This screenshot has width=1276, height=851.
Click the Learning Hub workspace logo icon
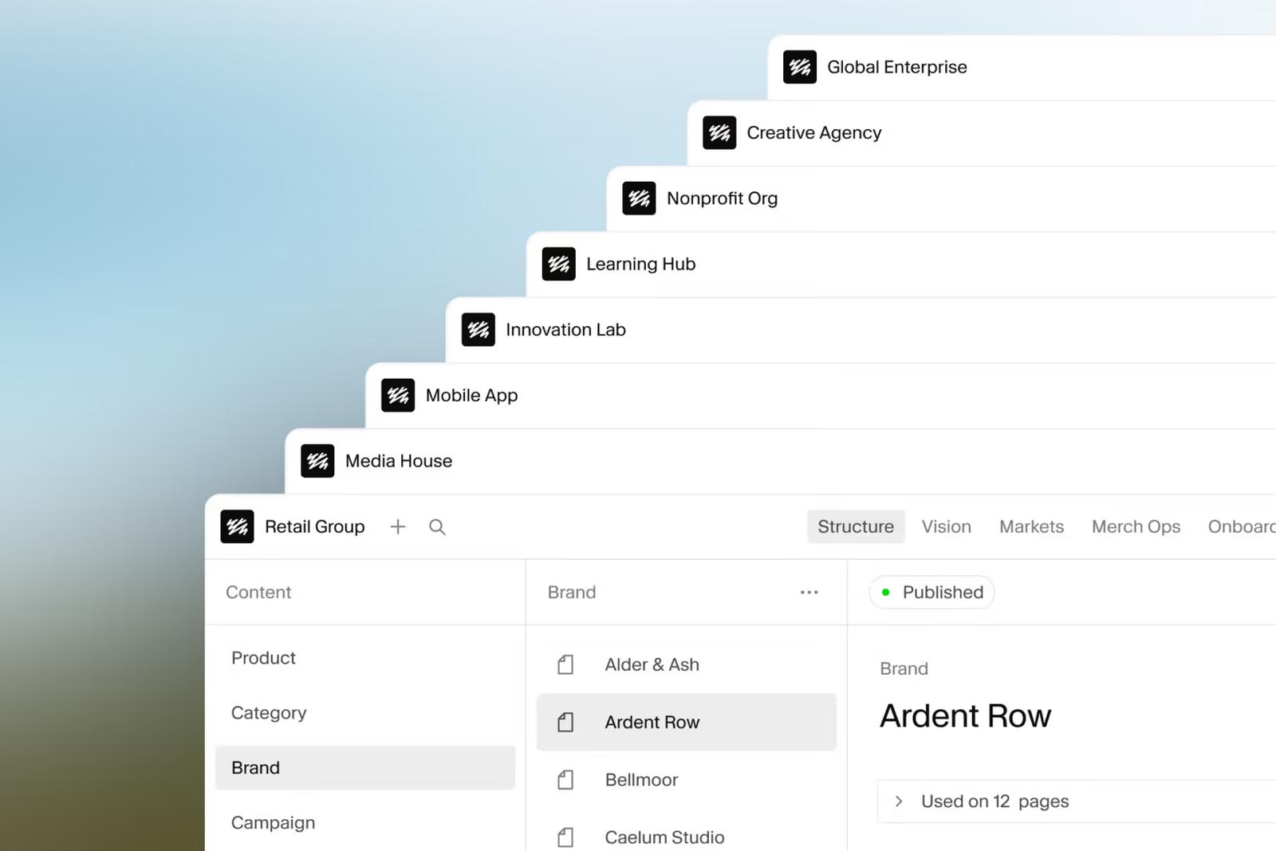tap(558, 264)
